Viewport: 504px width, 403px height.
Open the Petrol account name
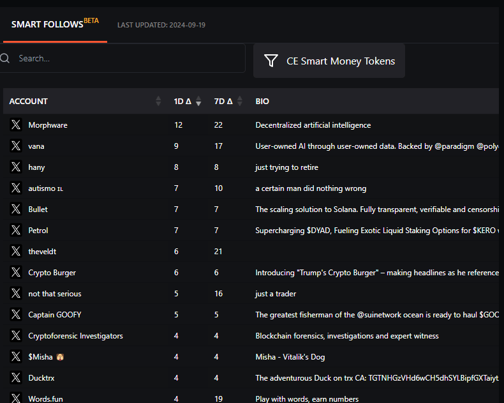[38, 231]
